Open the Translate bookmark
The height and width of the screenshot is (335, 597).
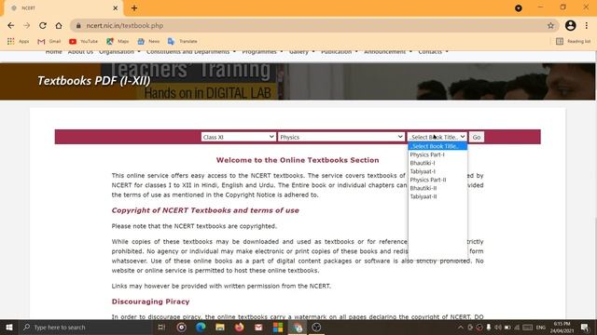(x=183, y=41)
